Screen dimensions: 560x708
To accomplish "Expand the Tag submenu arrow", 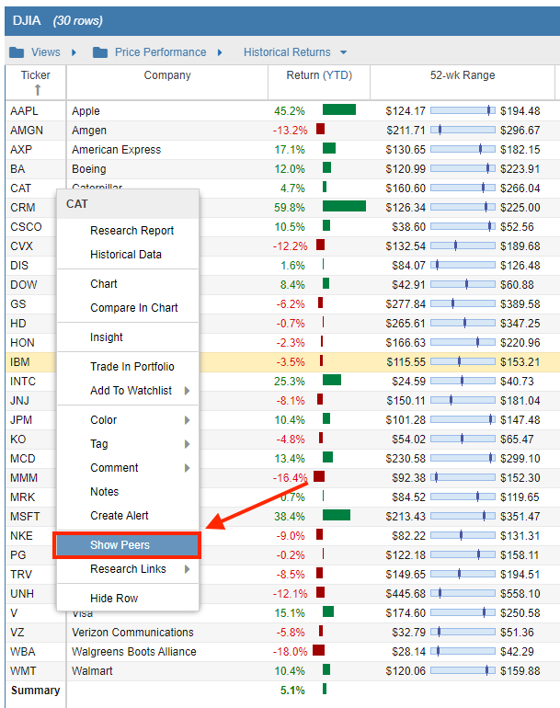I will [x=187, y=444].
